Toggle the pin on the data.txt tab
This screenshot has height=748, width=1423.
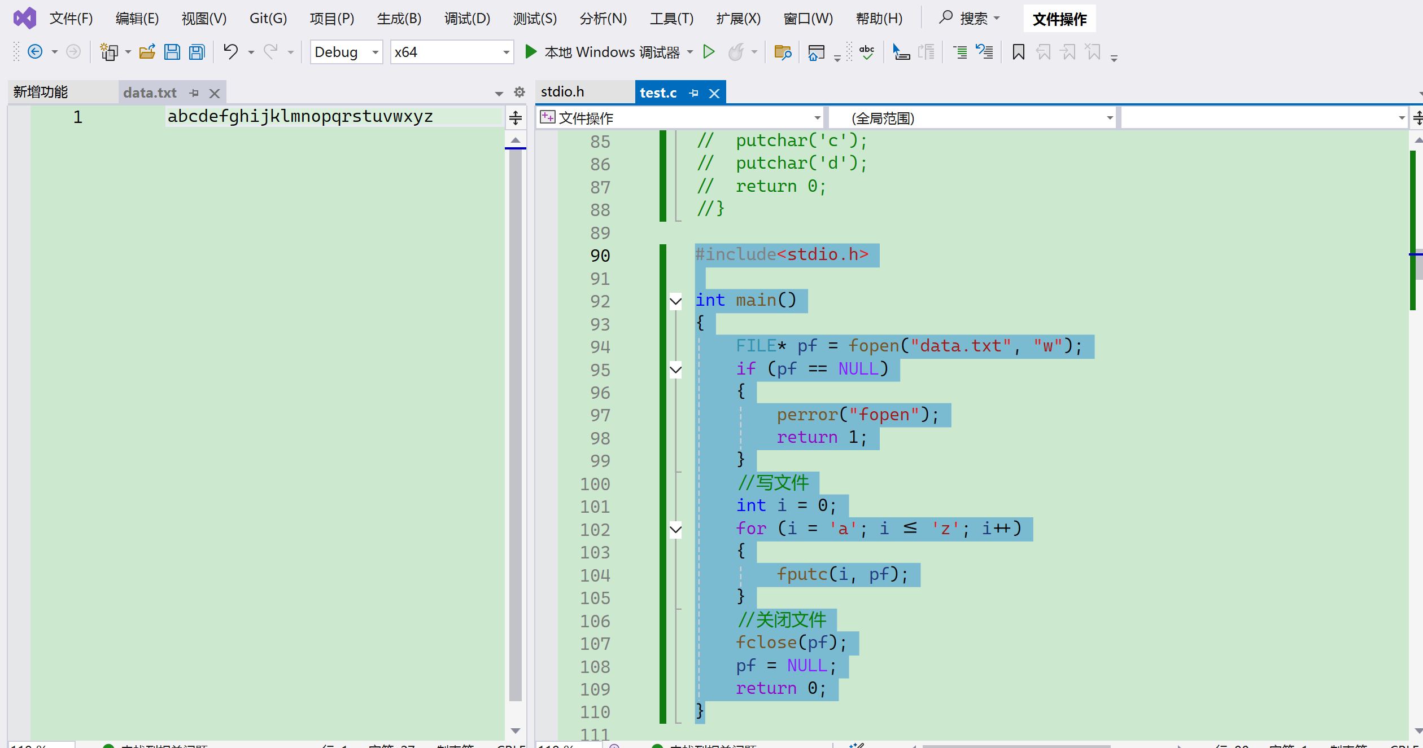194,93
